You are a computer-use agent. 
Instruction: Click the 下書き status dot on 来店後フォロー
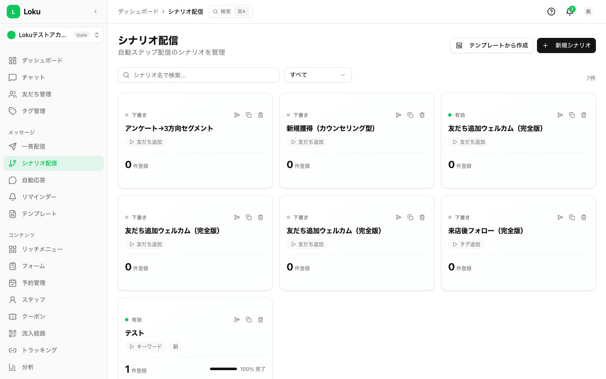coord(449,217)
